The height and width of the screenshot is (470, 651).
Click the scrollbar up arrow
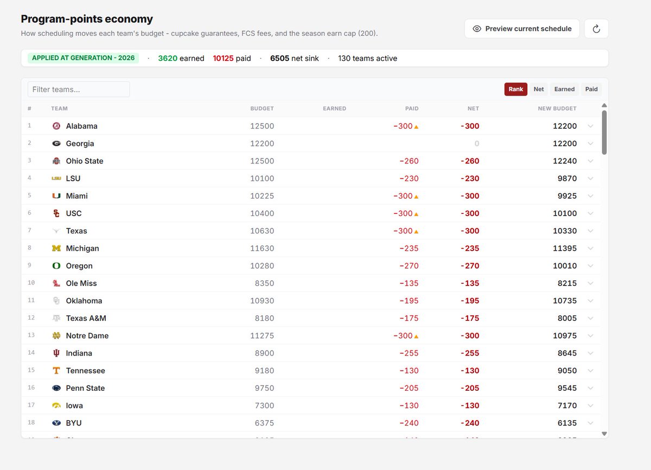point(604,105)
